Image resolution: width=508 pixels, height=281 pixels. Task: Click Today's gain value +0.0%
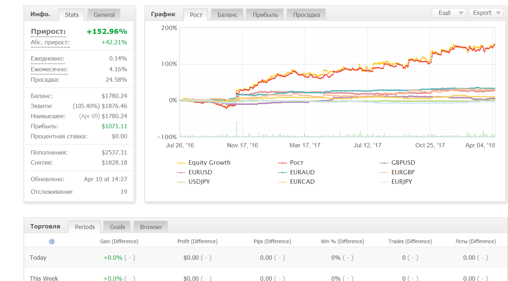[113, 258]
